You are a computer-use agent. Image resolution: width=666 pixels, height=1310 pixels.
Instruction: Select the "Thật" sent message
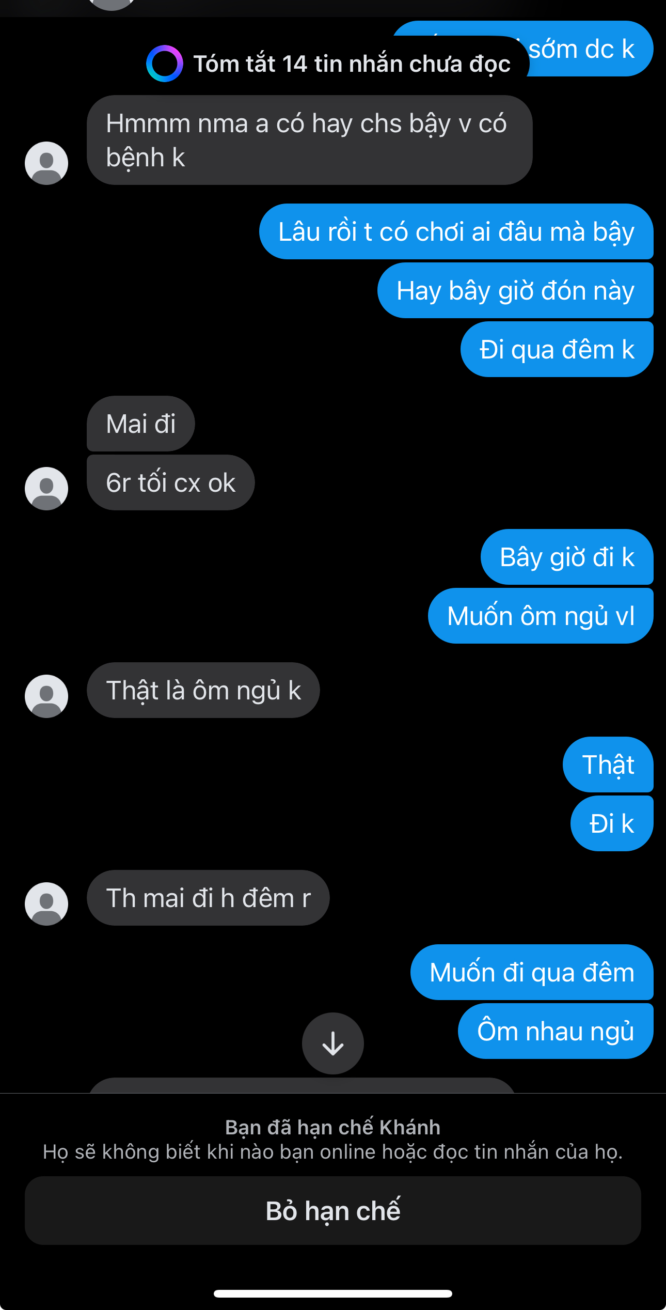pos(608,765)
